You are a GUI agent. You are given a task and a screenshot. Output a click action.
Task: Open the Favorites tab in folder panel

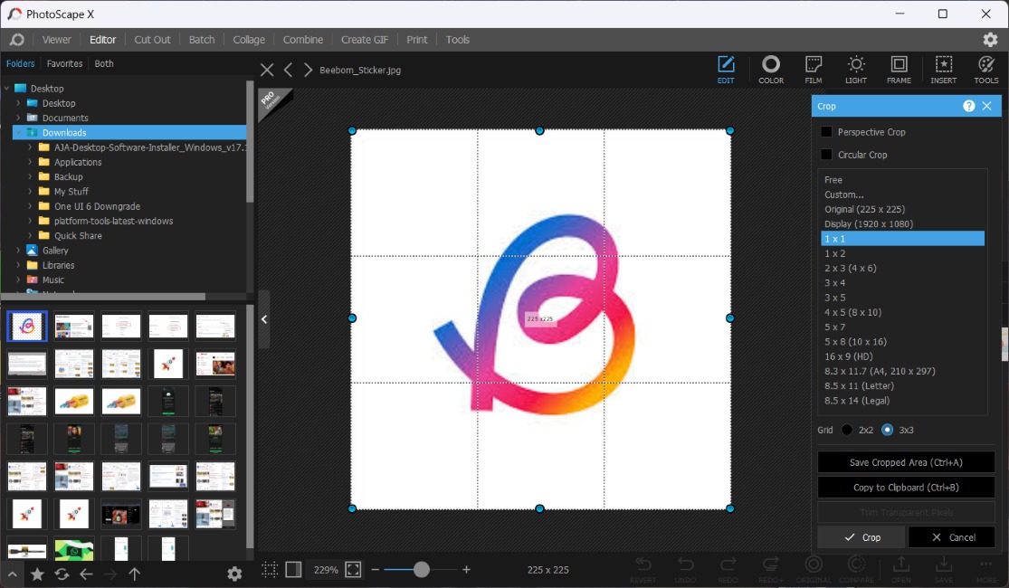[x=64, y=63]
